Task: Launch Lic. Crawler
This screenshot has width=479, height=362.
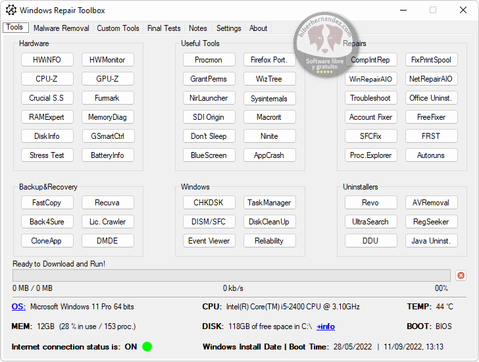Action: point(107,221)
